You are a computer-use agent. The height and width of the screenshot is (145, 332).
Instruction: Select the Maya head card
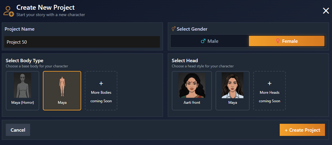click(233, 91)
